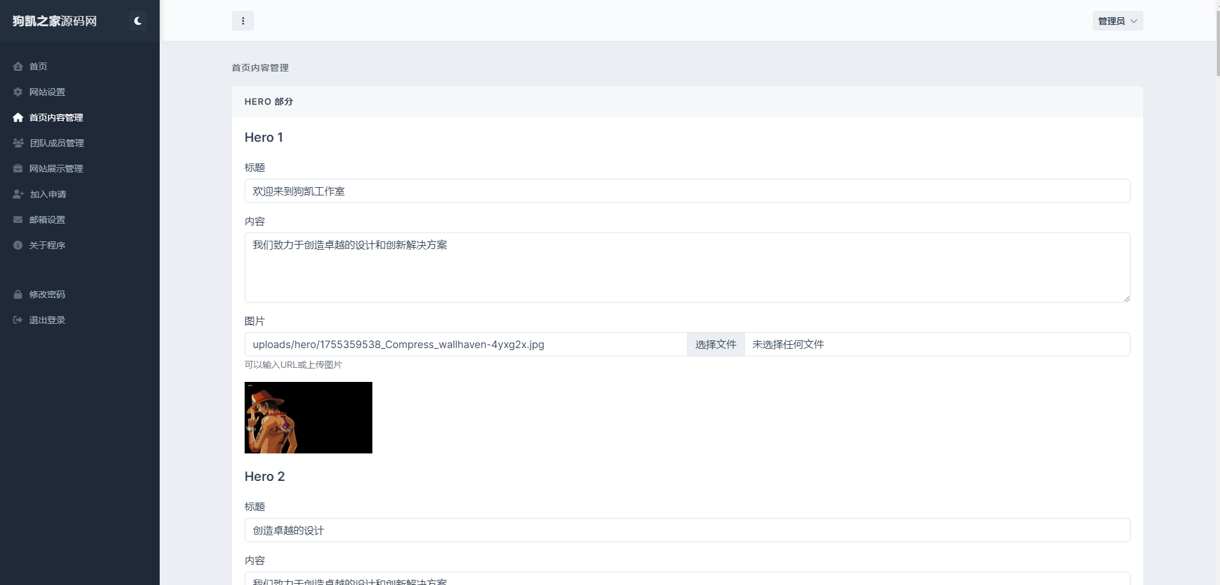Screen dimensions: 1220x585
Task: Toggle dark mode with the moon icon
Action: point(137,21)
